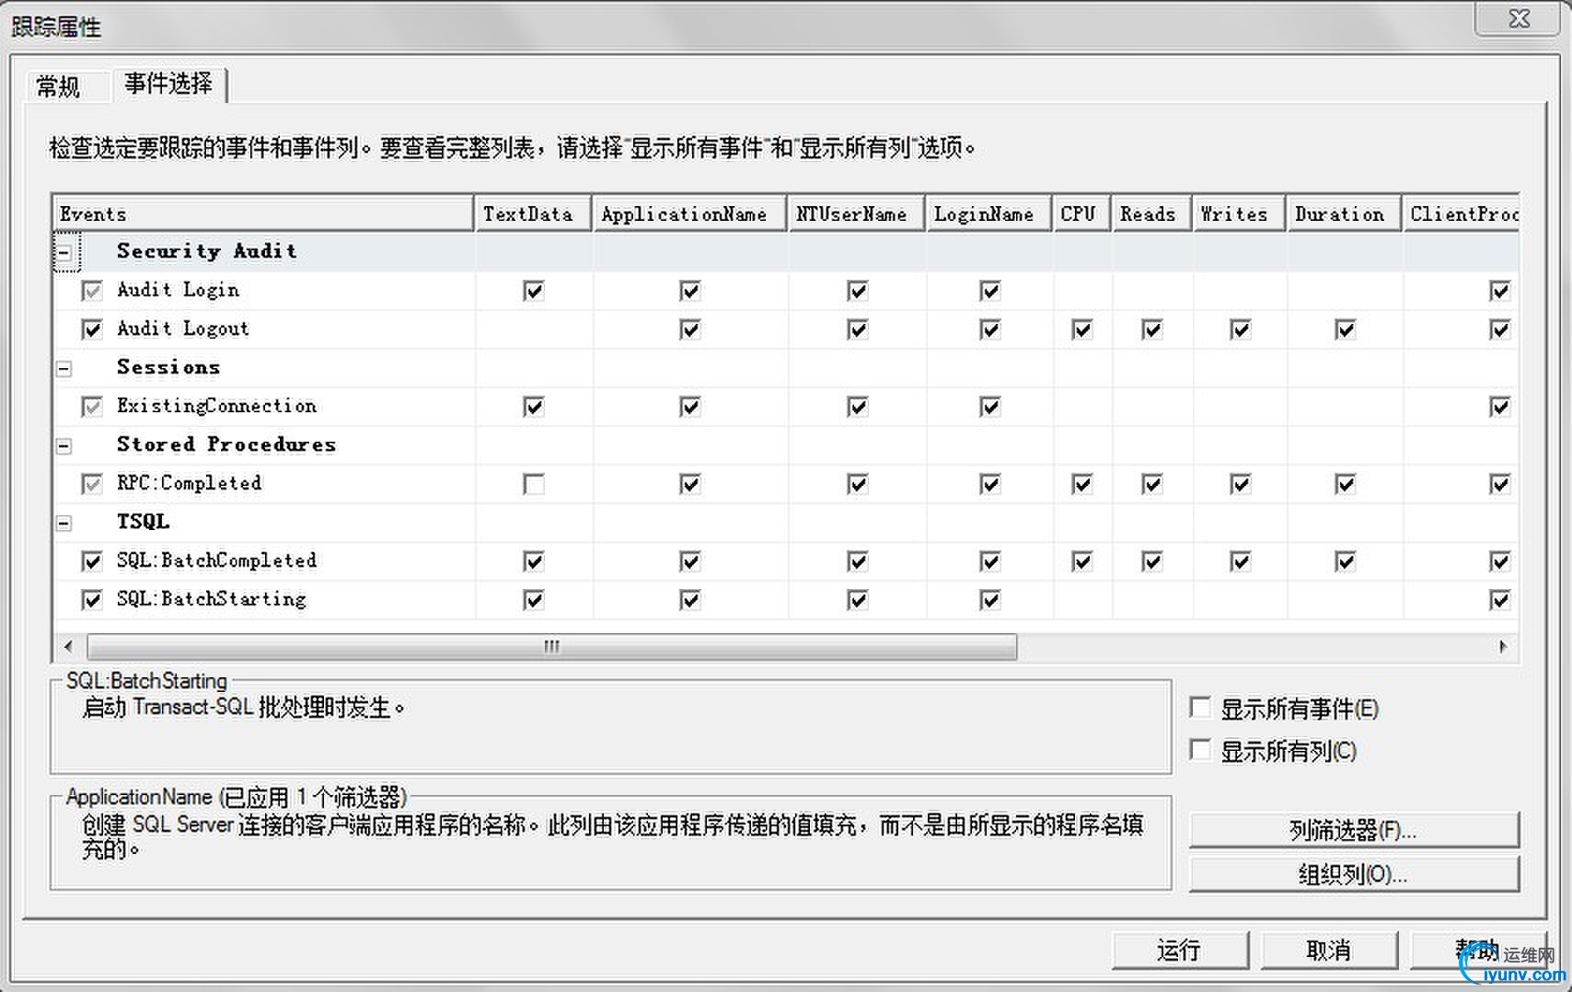Screen dimensions: 1572x992
Task: Click the horizontal scrollbar thumb
Action: click(x=552, y=647)
